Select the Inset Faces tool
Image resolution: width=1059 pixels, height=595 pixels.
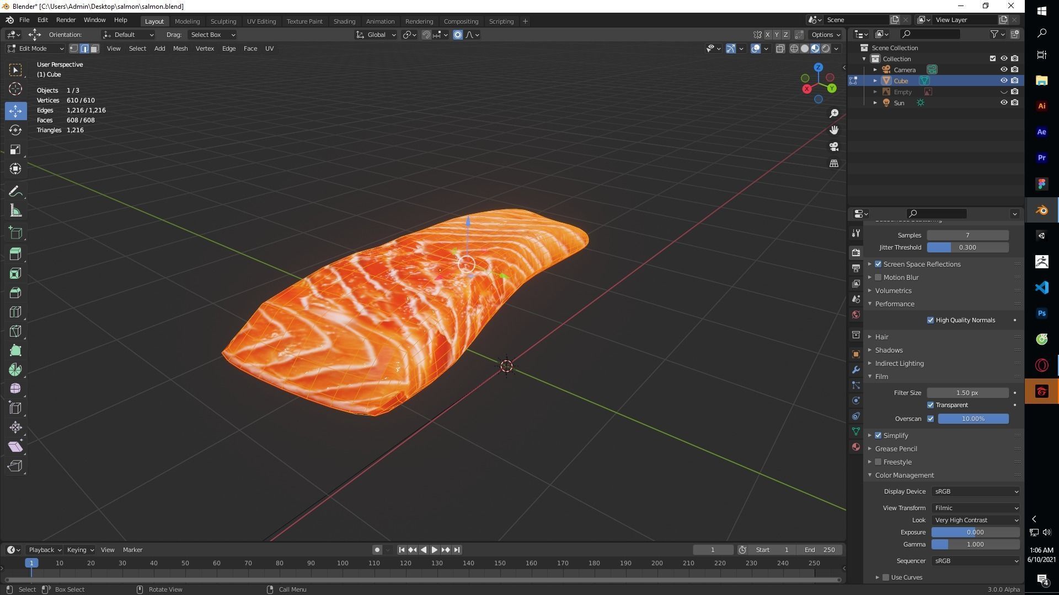click(15, 273)
